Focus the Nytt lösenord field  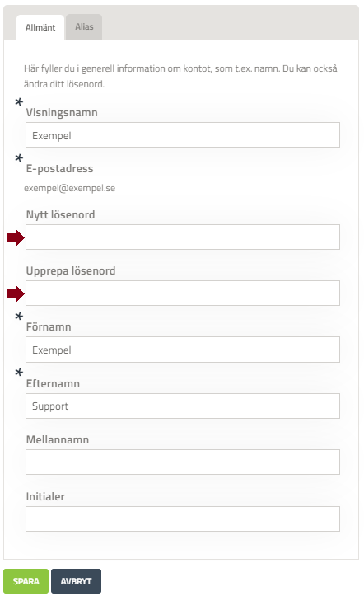(x=183, y=237)
